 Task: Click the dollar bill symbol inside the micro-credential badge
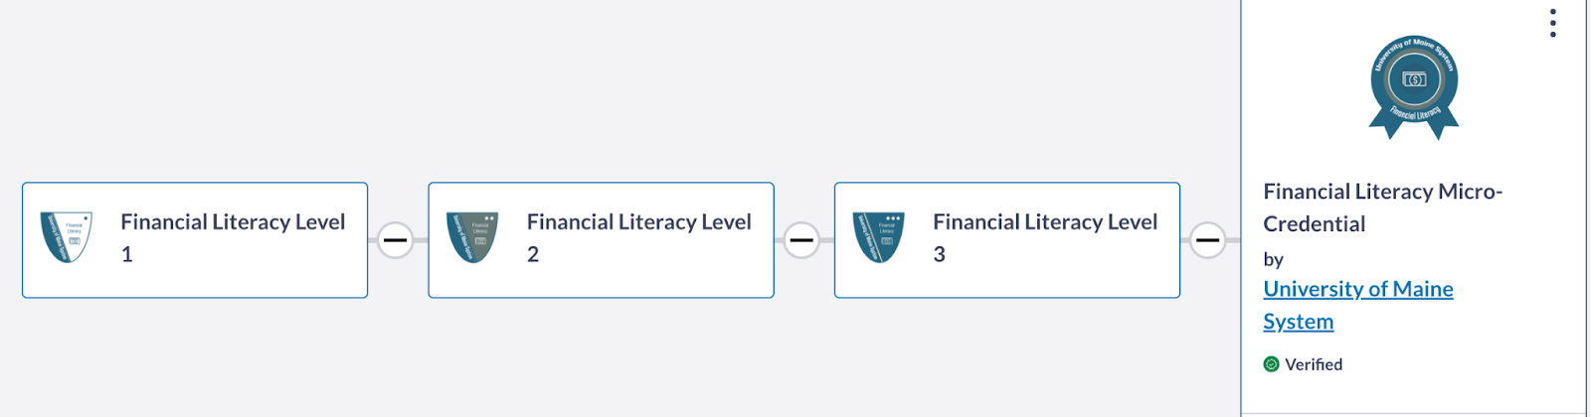[x=1413, y=78]
